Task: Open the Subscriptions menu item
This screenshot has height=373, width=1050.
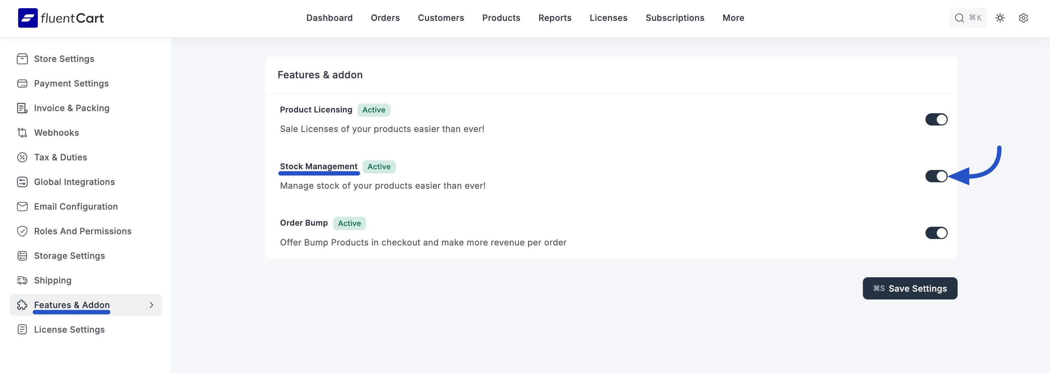Action: pos(675,18)
